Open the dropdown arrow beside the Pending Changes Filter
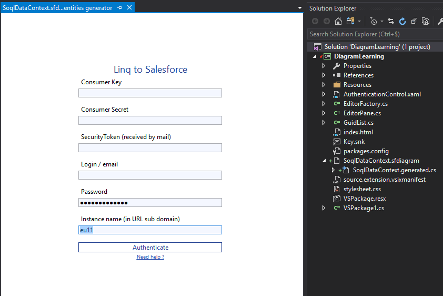Viewport: 443px width, 296px height. pyautogui.click(x=381, y=22)
